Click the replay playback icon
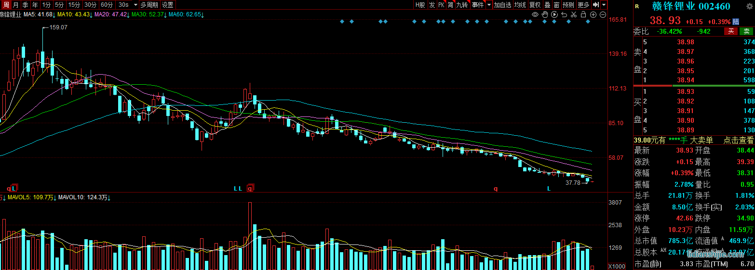The width and height of the screenshot is (755, 270). point(554,15)
